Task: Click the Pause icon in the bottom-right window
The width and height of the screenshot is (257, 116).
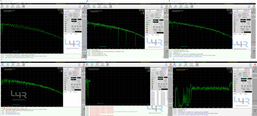Action: point(250,65)
